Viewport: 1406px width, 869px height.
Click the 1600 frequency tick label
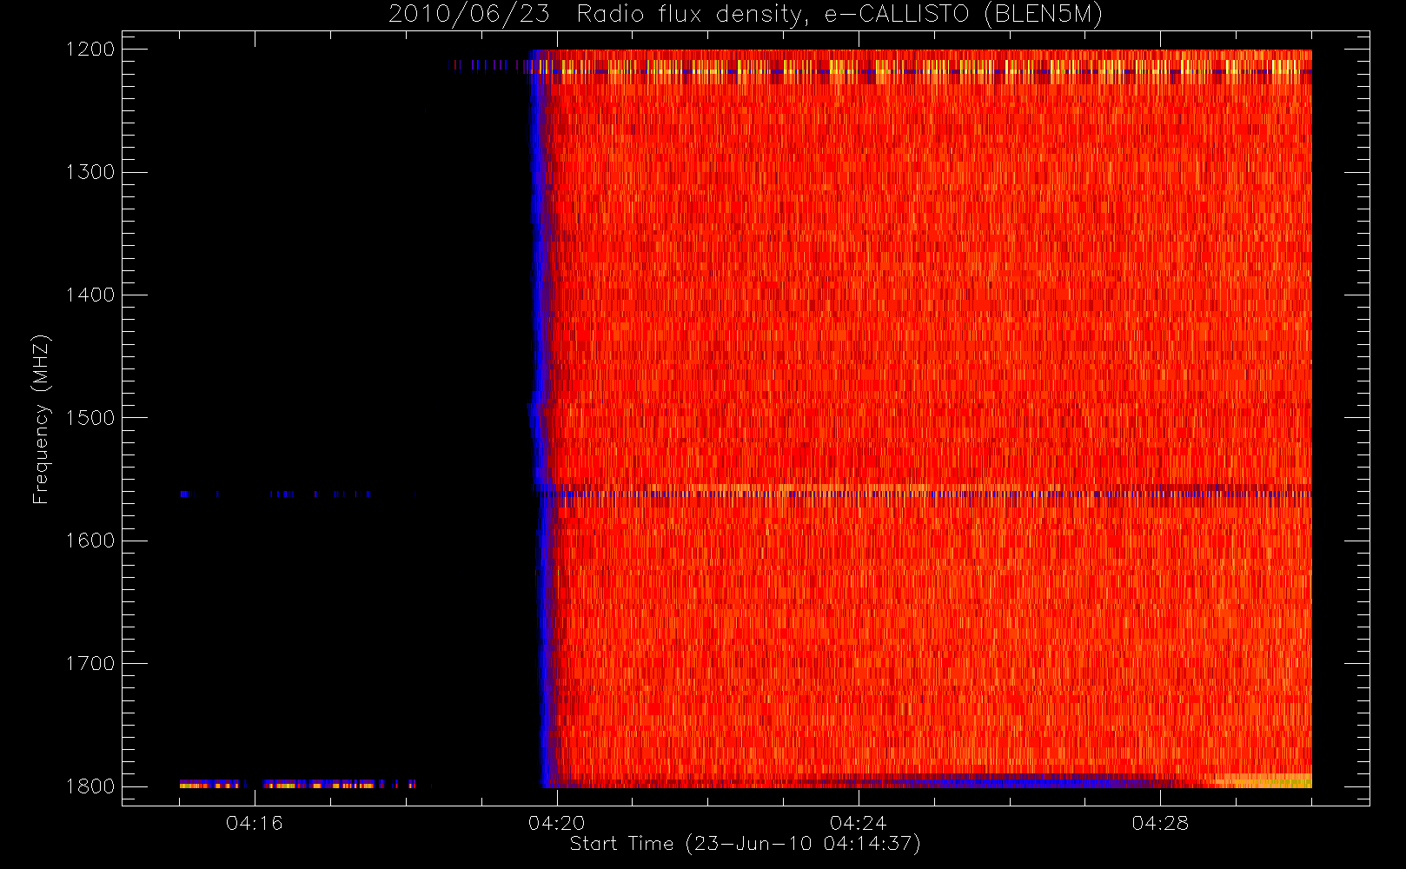pos(90,541)
